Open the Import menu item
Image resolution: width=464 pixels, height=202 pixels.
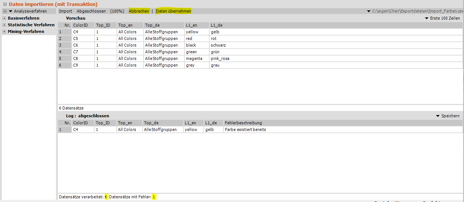coord(65,11)
